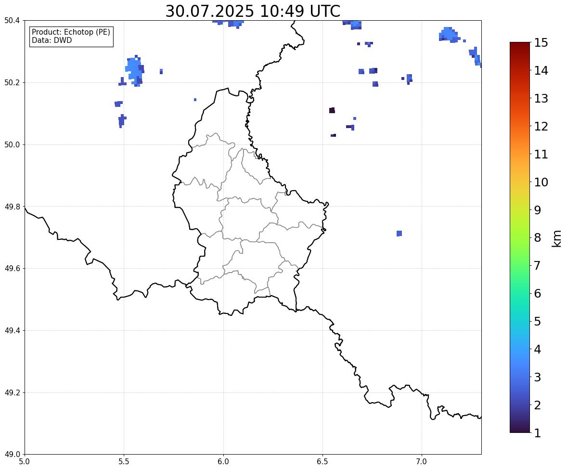Screen dimensions: 567x470
Task: Click the "Data: DWD" label
Action: [52, 40]
